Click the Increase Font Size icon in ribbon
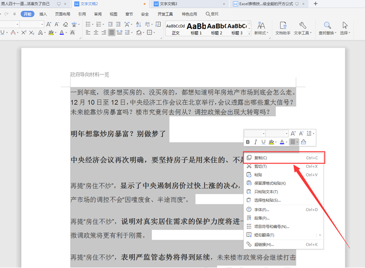The width and height of the screenshot is (365, 268). [48, 24]
